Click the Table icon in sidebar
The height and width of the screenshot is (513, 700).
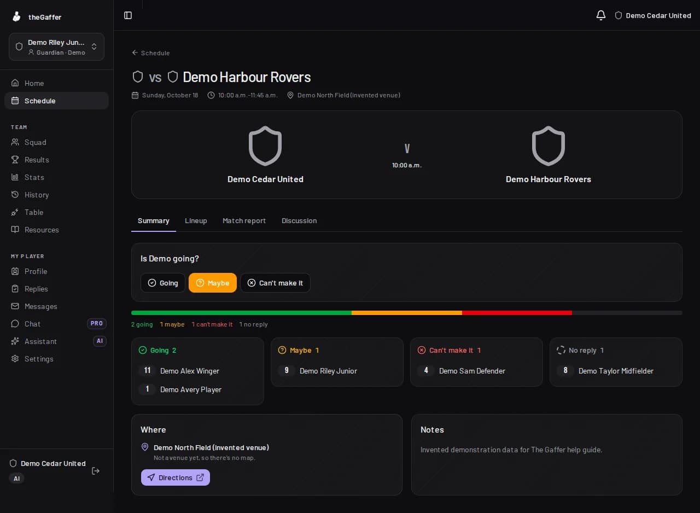coord(15,212)
